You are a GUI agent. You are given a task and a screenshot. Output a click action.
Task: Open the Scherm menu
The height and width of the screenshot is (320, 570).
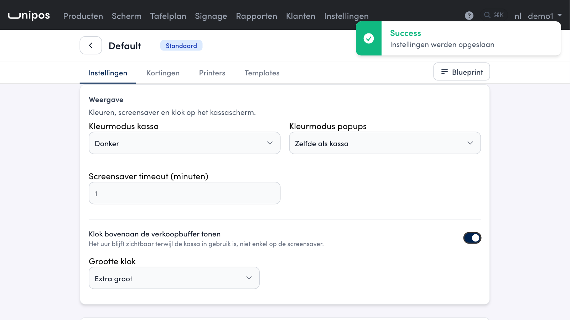126,16
